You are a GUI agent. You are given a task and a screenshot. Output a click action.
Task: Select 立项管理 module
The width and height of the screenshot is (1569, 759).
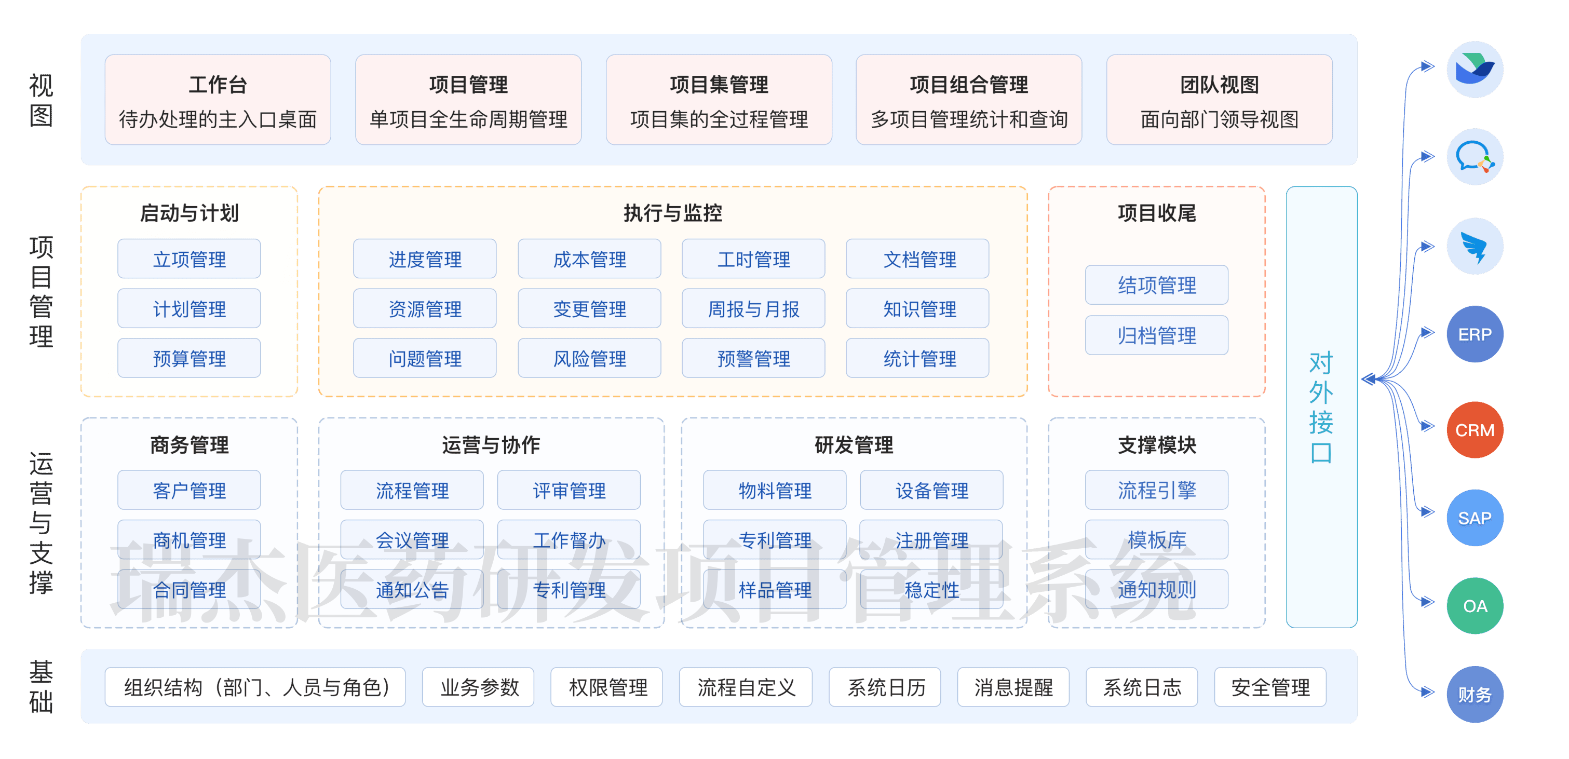point(190,259)
